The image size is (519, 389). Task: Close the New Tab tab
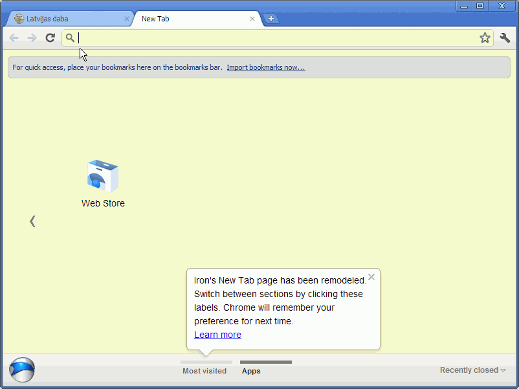252,19
